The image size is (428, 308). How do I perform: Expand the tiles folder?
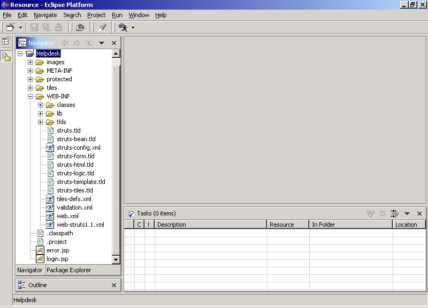pos(30,88)
